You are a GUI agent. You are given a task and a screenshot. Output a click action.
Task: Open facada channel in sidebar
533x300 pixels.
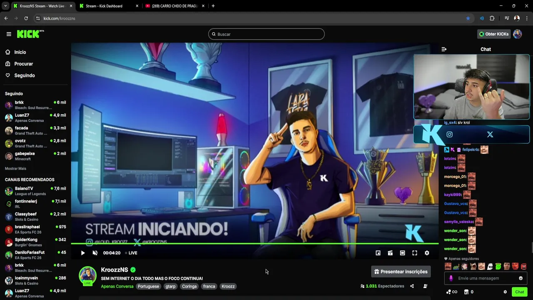point(35,130)
